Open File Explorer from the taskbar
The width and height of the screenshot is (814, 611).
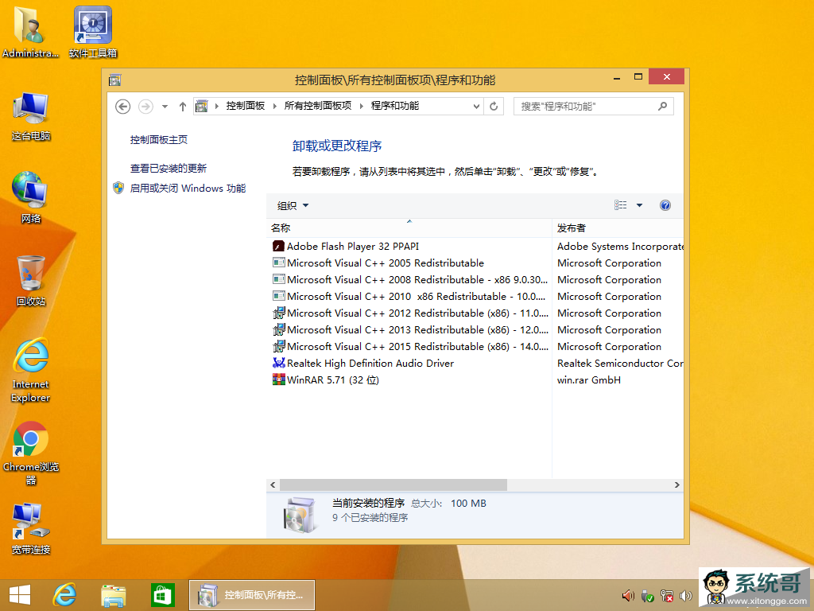coord(113,595)
